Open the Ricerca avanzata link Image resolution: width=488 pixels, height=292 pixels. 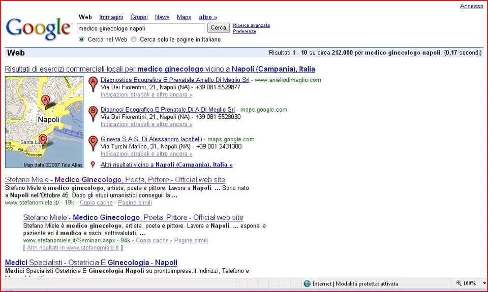pos(252,25)
